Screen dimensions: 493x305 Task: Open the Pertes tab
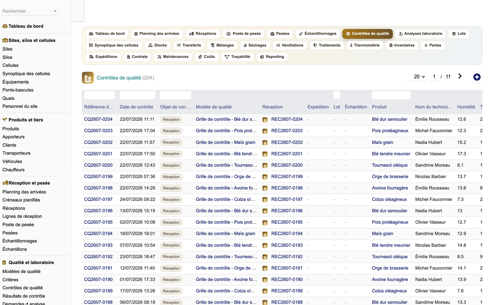(433, 45)
